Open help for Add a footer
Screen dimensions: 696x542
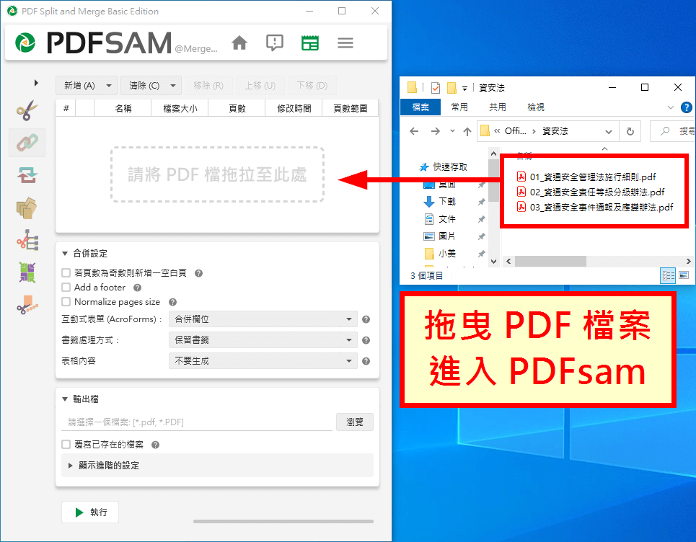(137, 288)
